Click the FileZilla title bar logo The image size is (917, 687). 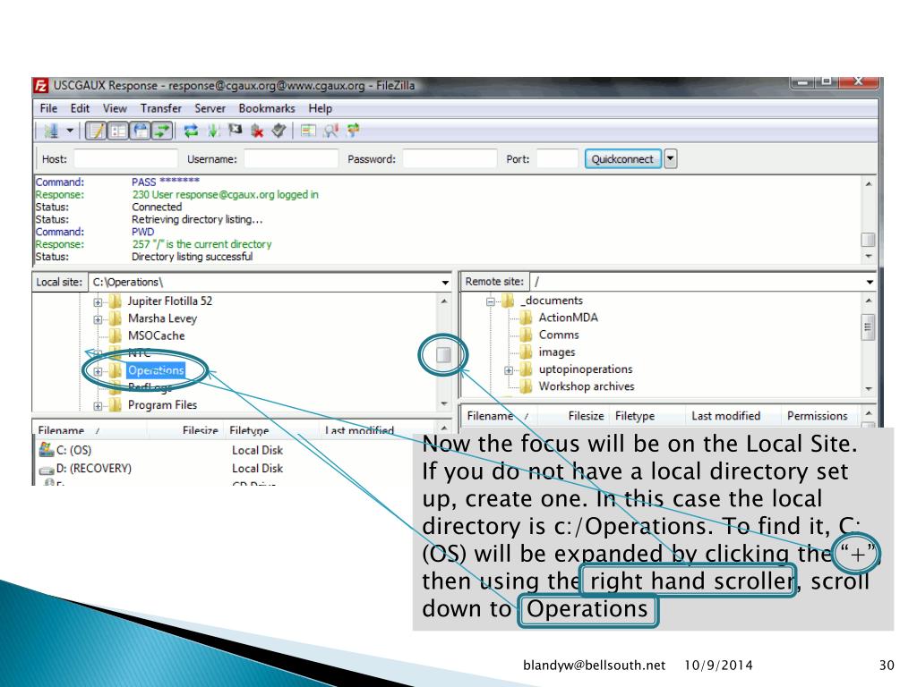click(x=41, y=86)
